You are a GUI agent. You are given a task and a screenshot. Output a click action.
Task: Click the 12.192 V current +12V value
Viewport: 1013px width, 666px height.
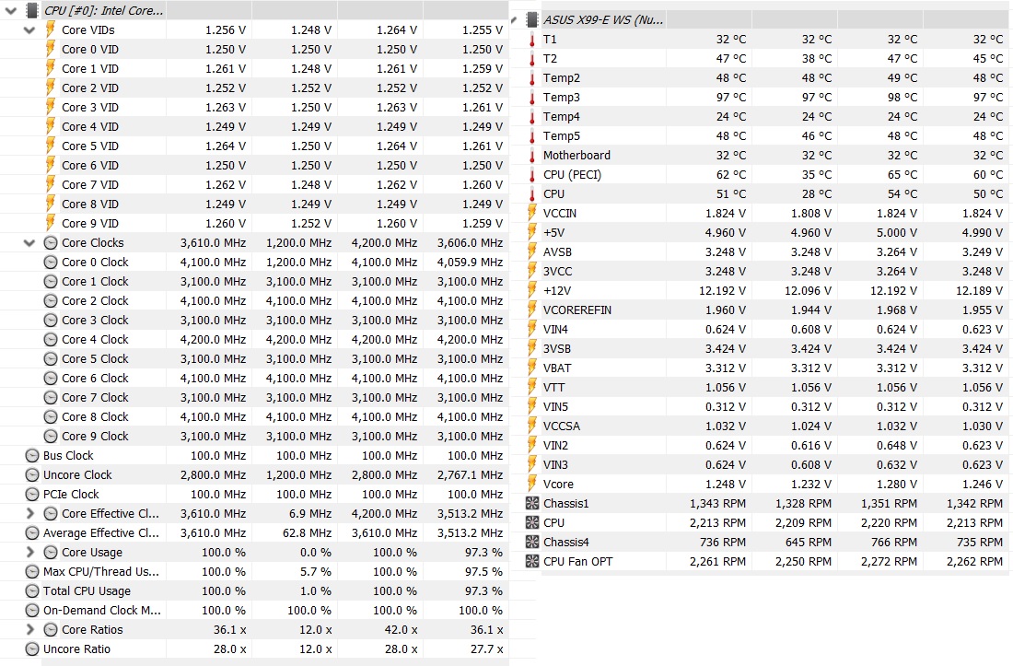[722, 291]
